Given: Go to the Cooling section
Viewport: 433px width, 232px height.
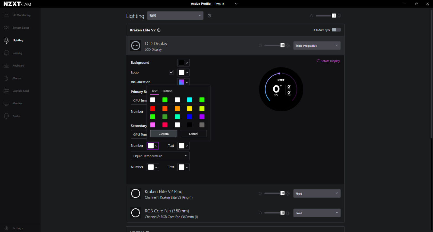Looking at the screenshot, I should [x=17, y=53].
